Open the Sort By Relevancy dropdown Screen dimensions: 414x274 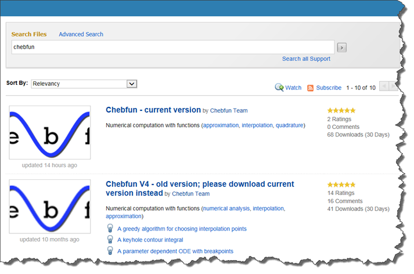click(84, 84)
